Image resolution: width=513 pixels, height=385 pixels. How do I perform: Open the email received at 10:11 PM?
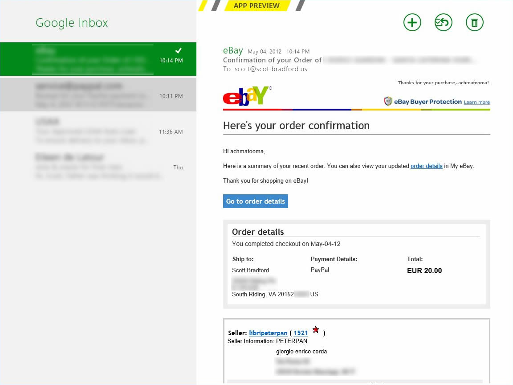(x=98, y=95)
